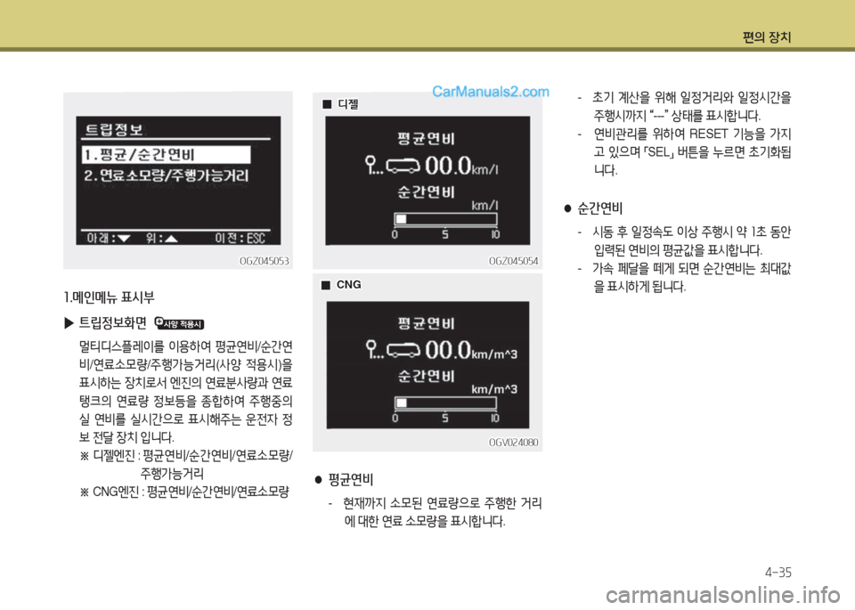855x610 pixels.
Task: Click the square bullet beside CNG
Action: pos(326,285)
